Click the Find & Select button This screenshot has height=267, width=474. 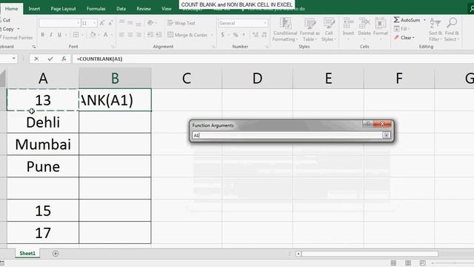click(452, 30)
